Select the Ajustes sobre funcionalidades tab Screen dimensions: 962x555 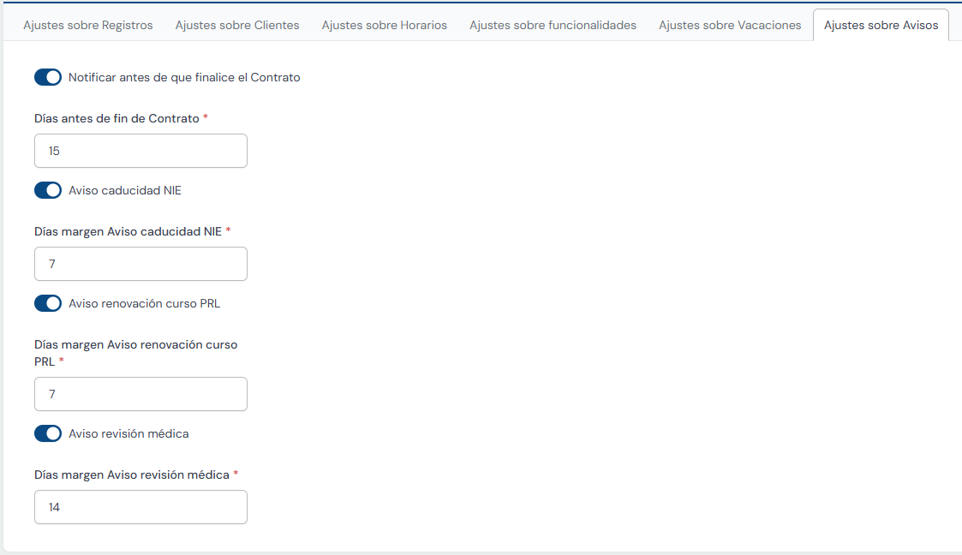pos(553,25)
